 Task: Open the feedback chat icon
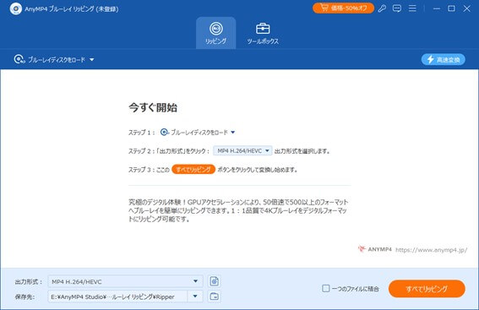[397, 8]
